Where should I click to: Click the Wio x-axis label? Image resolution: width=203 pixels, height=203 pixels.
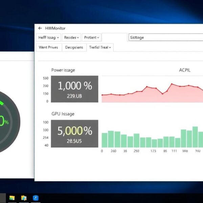(185, 151)
